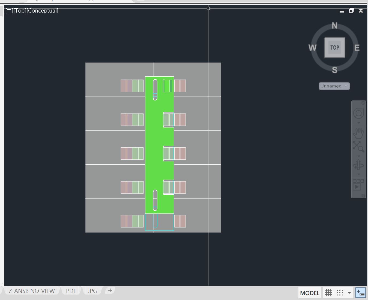Select the Orbit tool in navigation bar
The image size is (368, 300).
(x=358, y=165)
